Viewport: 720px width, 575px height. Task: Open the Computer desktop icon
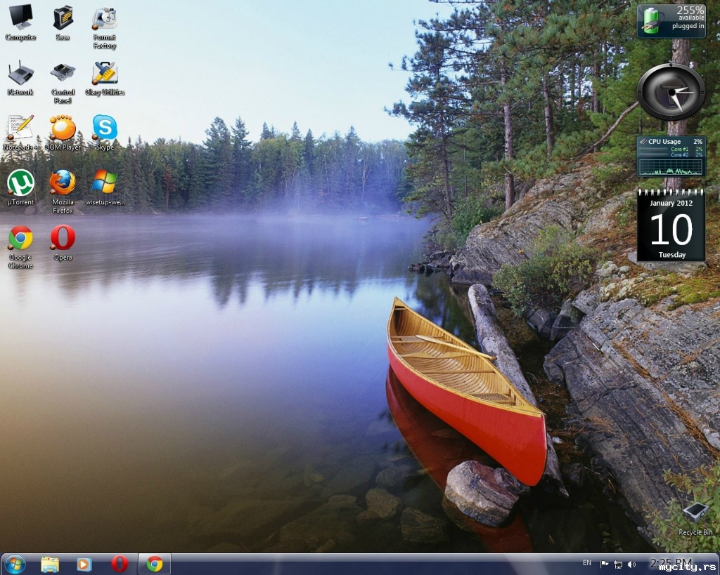(x=20, y=22)
